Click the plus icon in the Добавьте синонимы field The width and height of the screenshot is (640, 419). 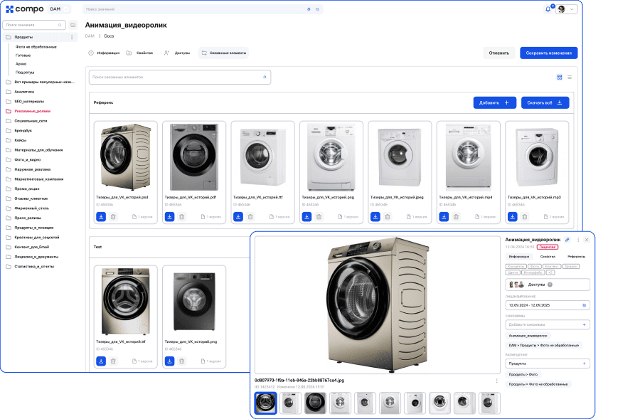pyautogui.click(x=585, y=324)
